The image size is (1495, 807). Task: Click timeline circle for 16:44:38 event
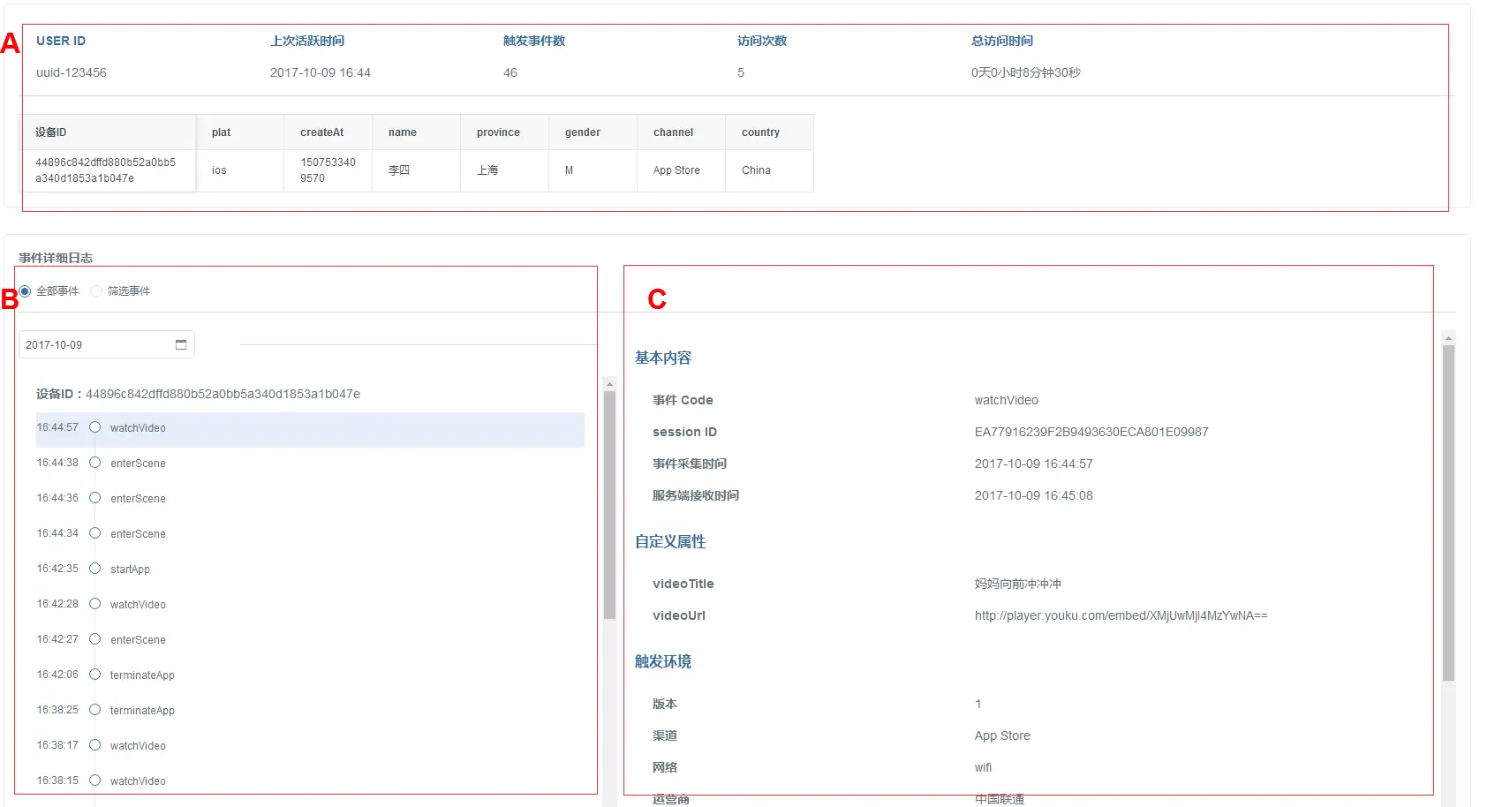[94, 463]
